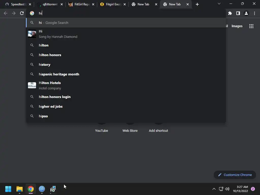Close the Fitgirl Encrypted tab
The image size is (260, 195).
tap(125, 4)
